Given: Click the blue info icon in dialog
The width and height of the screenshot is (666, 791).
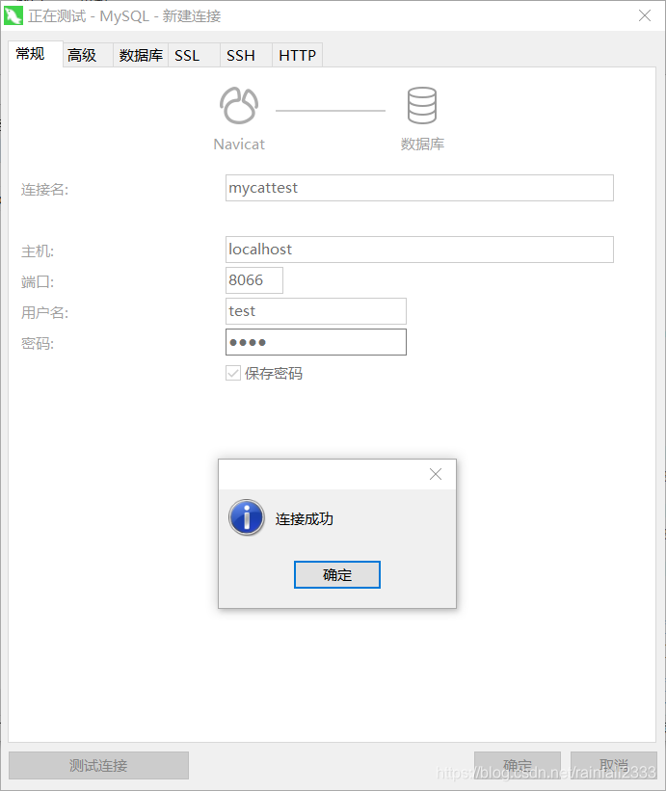Looking at the screenshot, I should (246, 517).
